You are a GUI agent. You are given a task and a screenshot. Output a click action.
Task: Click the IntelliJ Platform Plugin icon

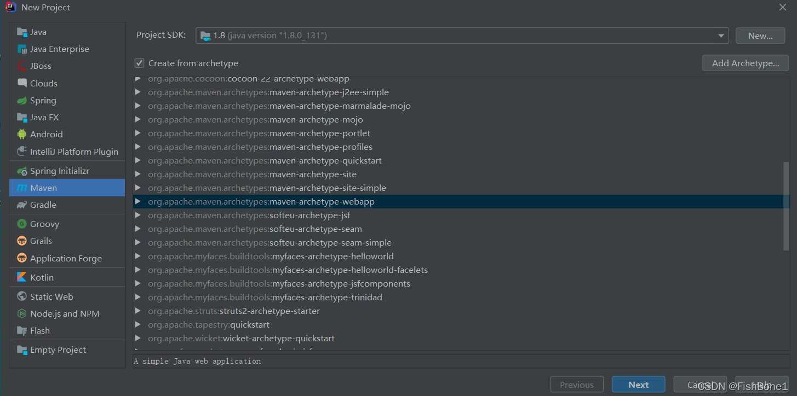pos(22,152)
